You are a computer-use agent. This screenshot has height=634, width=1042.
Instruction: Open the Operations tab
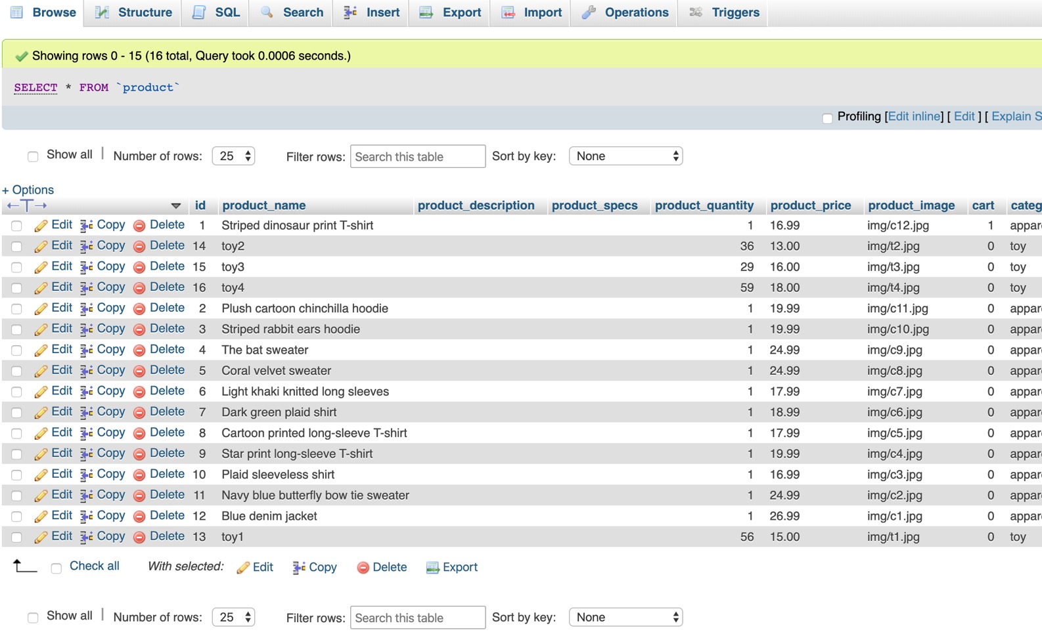[625, 12]
